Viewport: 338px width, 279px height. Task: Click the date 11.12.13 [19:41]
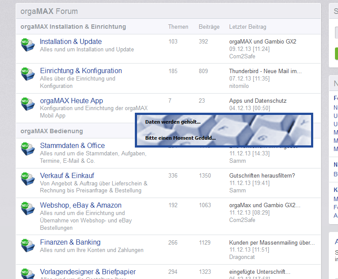coord(249,183)
